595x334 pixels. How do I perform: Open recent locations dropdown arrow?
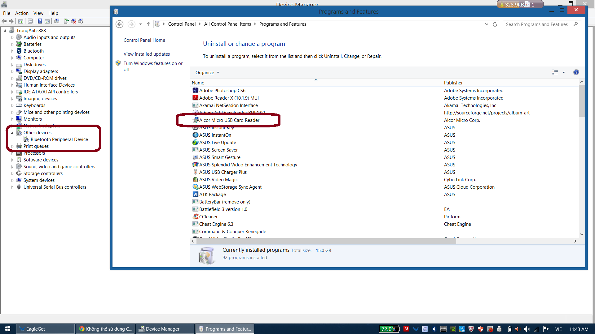pyautogui.click(x=140, y=24)
